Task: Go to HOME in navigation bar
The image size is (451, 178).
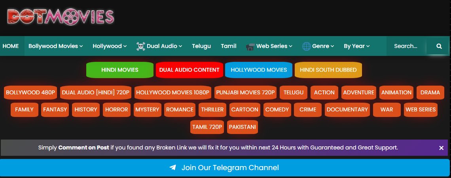Action: coord(11,46)
